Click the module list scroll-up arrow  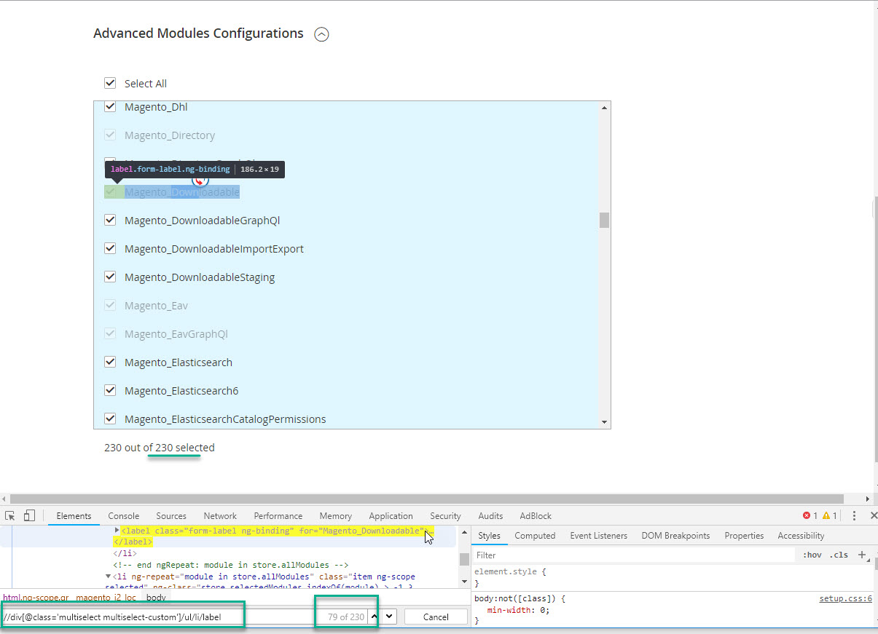tap(604, 108)
